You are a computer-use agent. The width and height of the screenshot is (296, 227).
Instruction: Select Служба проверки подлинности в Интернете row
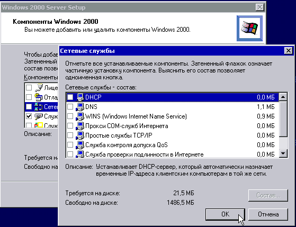click(172, 154)
